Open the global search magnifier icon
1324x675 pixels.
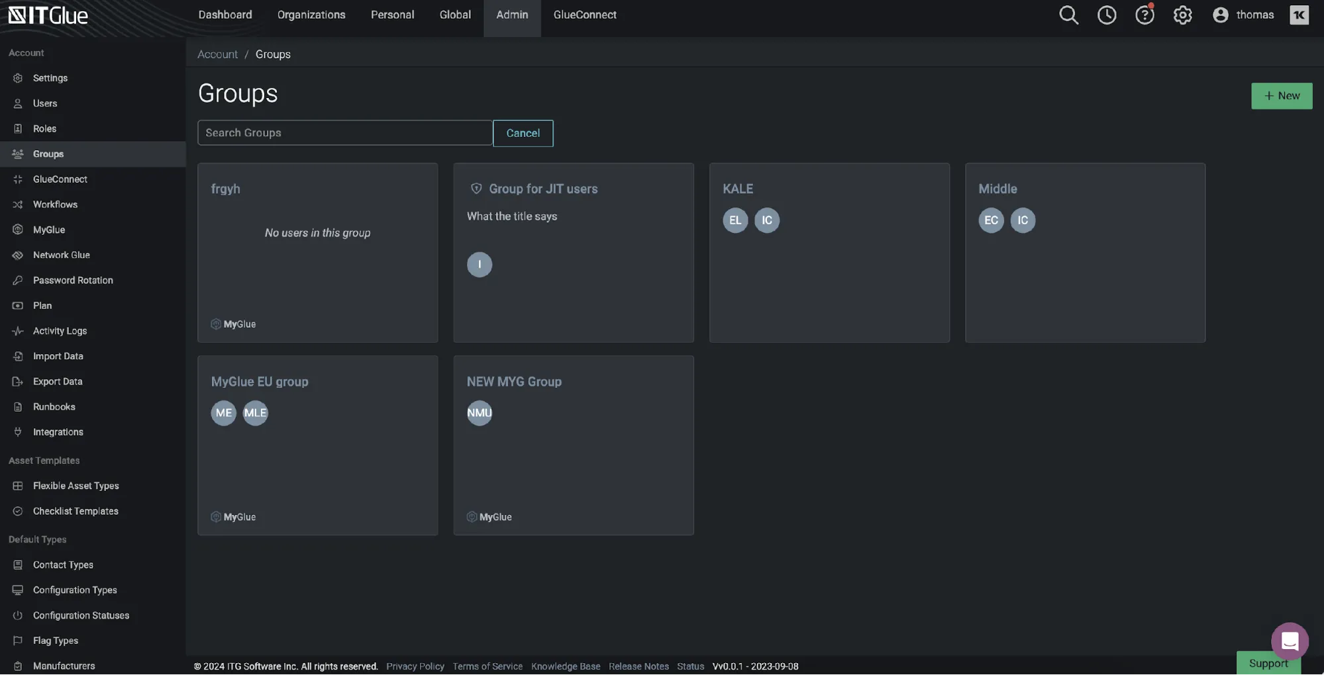[1068, 15]
